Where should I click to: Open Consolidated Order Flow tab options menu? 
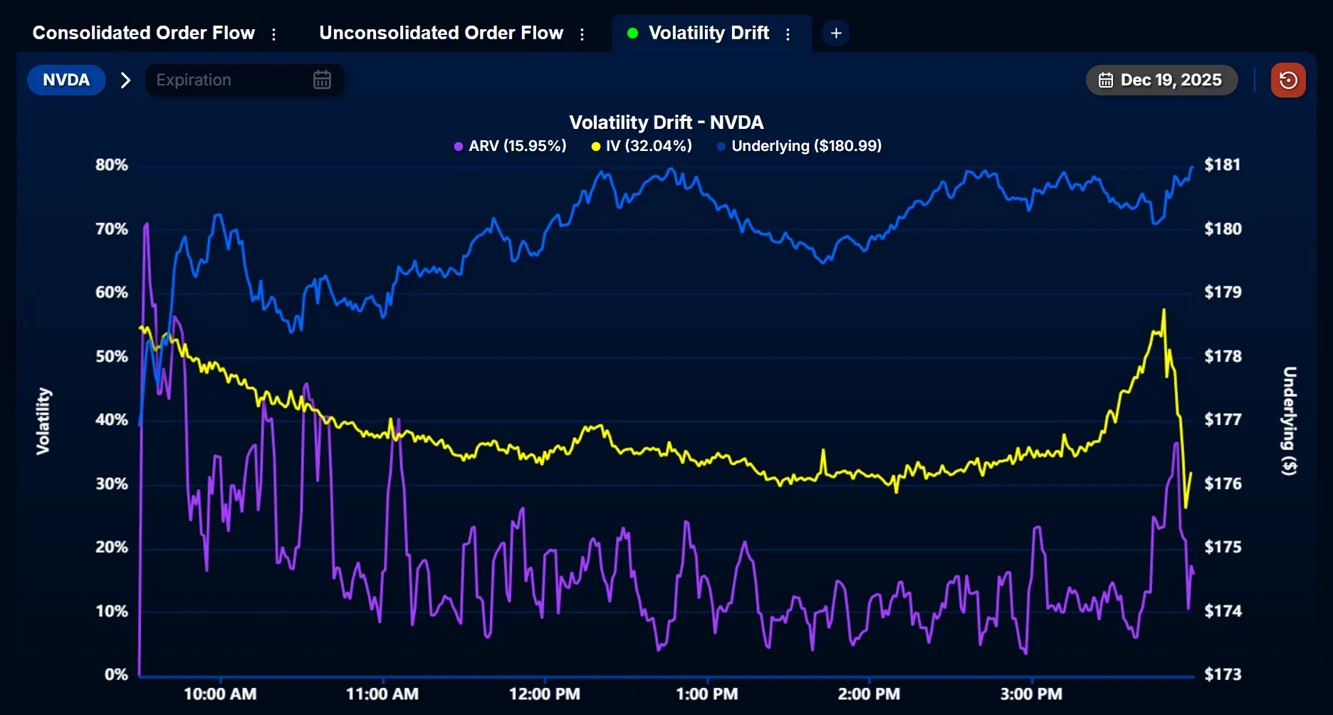(x=273, y=34)
